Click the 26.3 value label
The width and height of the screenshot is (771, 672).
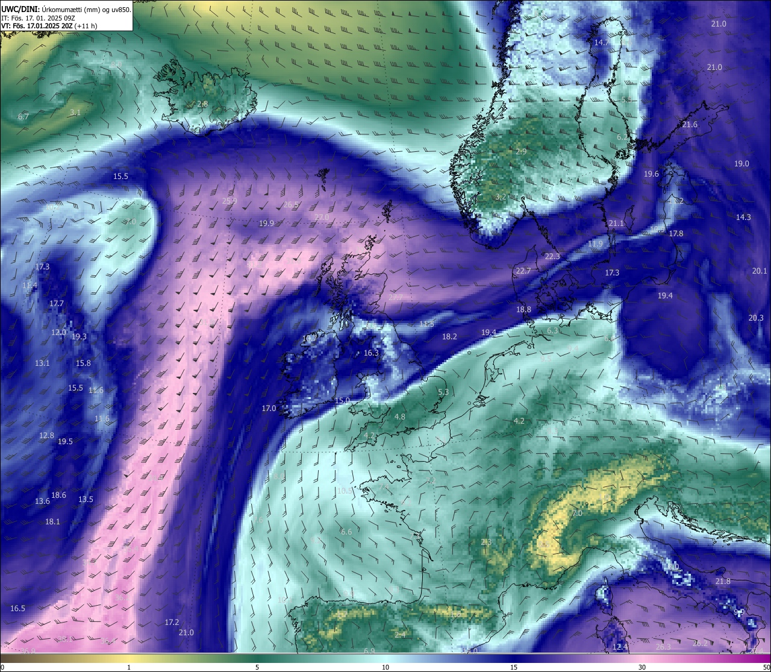(663, 647)
